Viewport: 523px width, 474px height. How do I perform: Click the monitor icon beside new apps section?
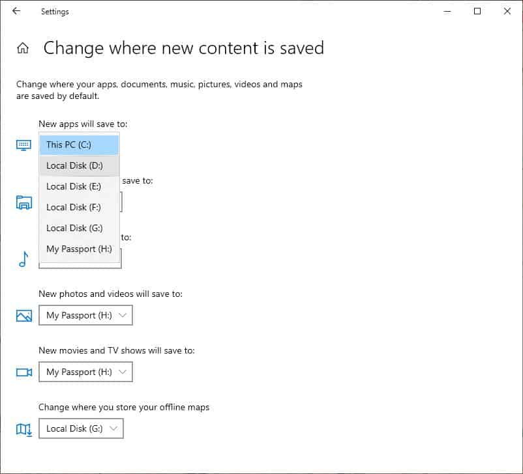[23, 145]
